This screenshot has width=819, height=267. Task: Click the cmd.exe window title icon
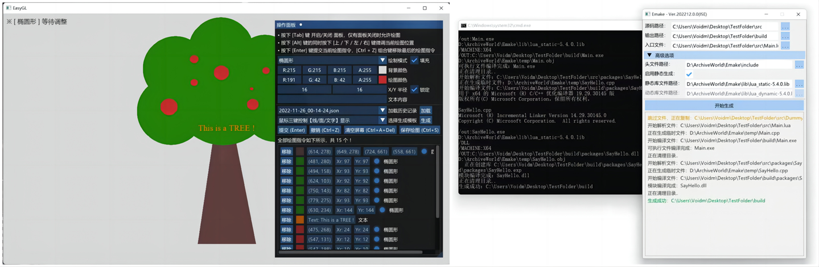pyautogui.click(x=464, y=26)
